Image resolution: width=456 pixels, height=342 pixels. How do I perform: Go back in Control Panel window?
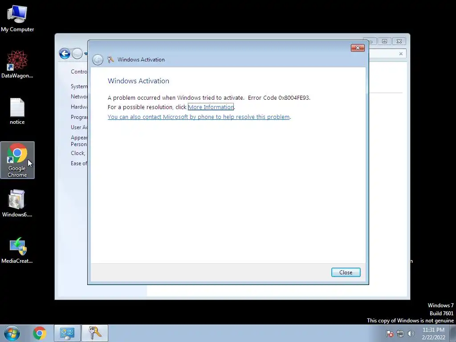coord(65,53)
